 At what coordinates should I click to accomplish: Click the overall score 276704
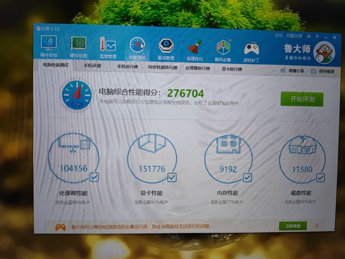[185, 93]
